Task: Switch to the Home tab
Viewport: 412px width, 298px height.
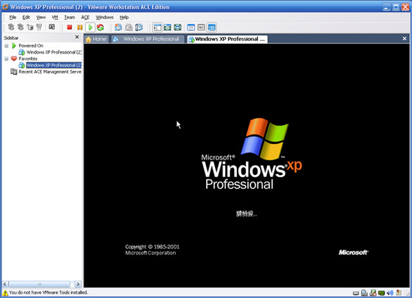Action: [x=96, y=39]
